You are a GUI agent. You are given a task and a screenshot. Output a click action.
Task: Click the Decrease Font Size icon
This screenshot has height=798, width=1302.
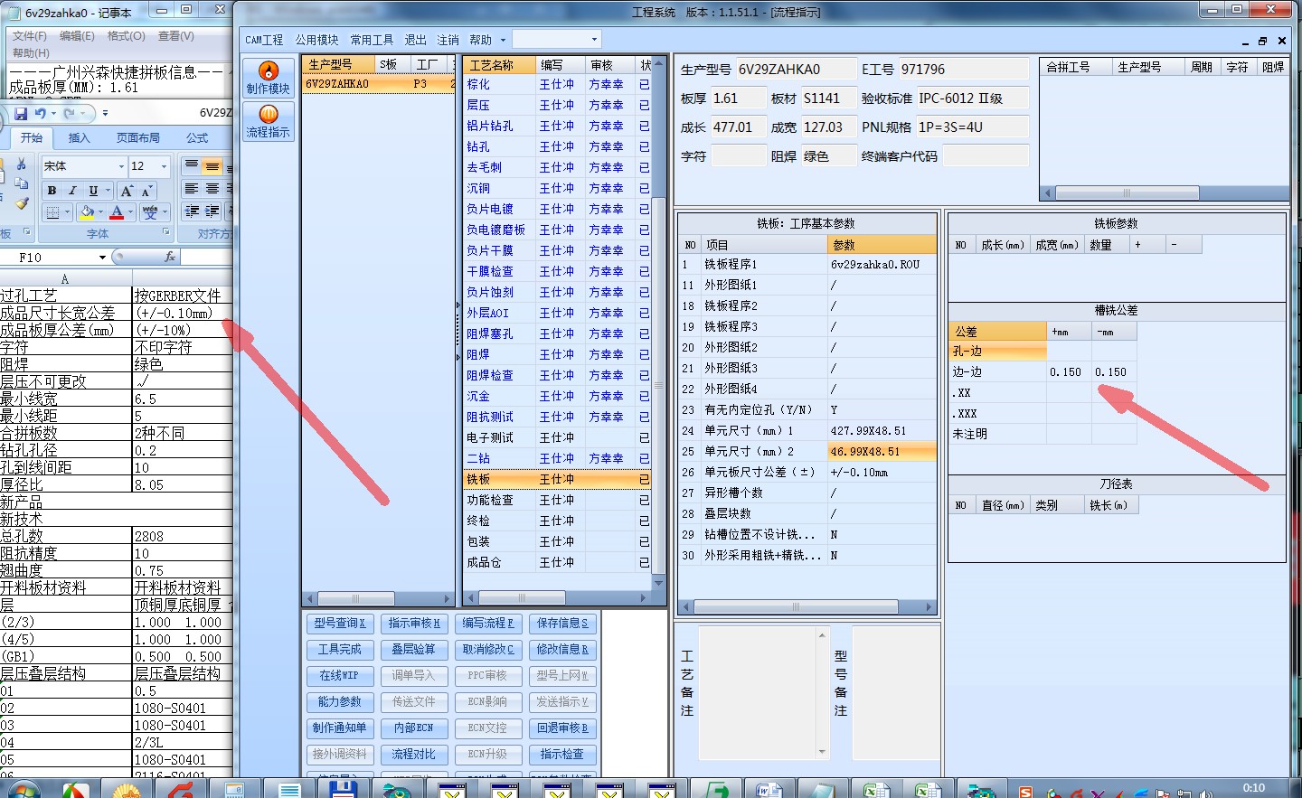pos(146,191)
